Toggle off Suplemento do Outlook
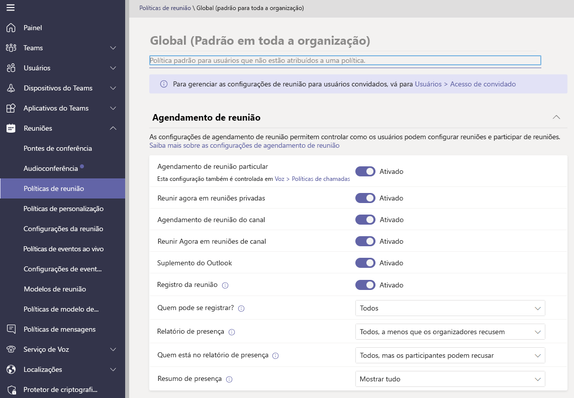 tap(365, 263)
